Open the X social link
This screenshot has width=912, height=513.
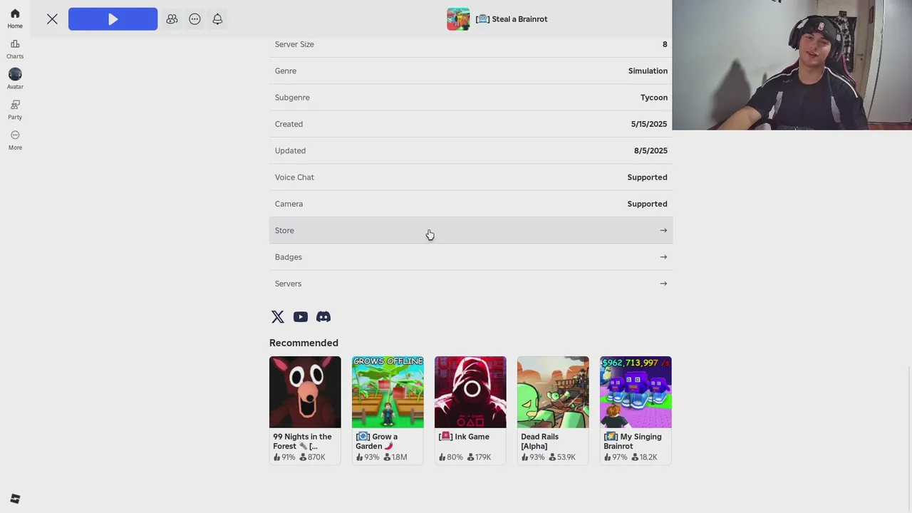click(x=278, y=317)
